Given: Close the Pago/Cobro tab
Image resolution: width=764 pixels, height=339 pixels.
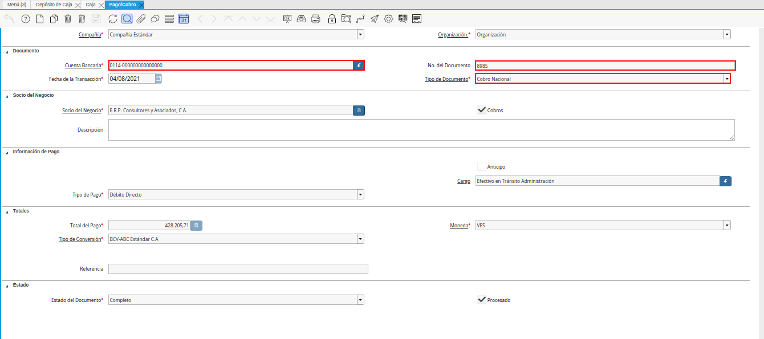Looking at the screenshot, I should click(141, 5).
